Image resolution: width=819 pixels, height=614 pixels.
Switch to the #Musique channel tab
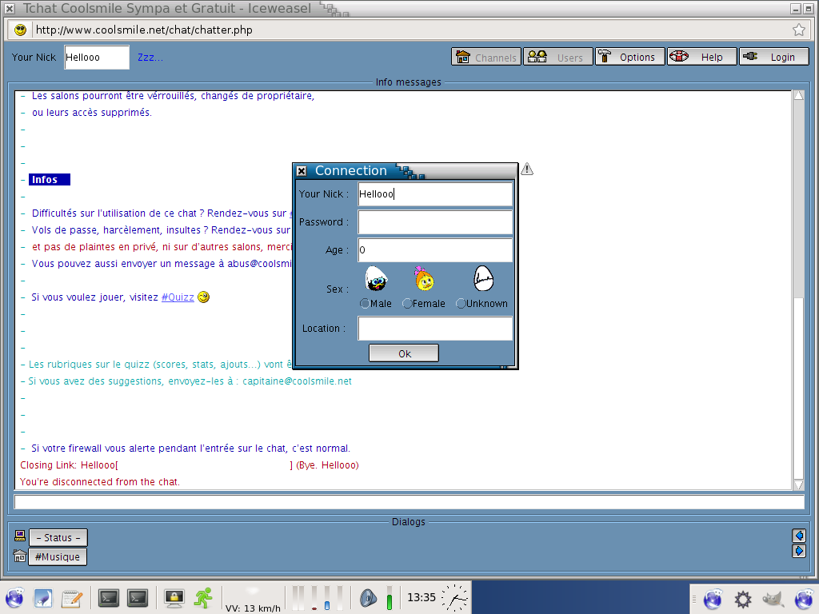pos(58,556)
